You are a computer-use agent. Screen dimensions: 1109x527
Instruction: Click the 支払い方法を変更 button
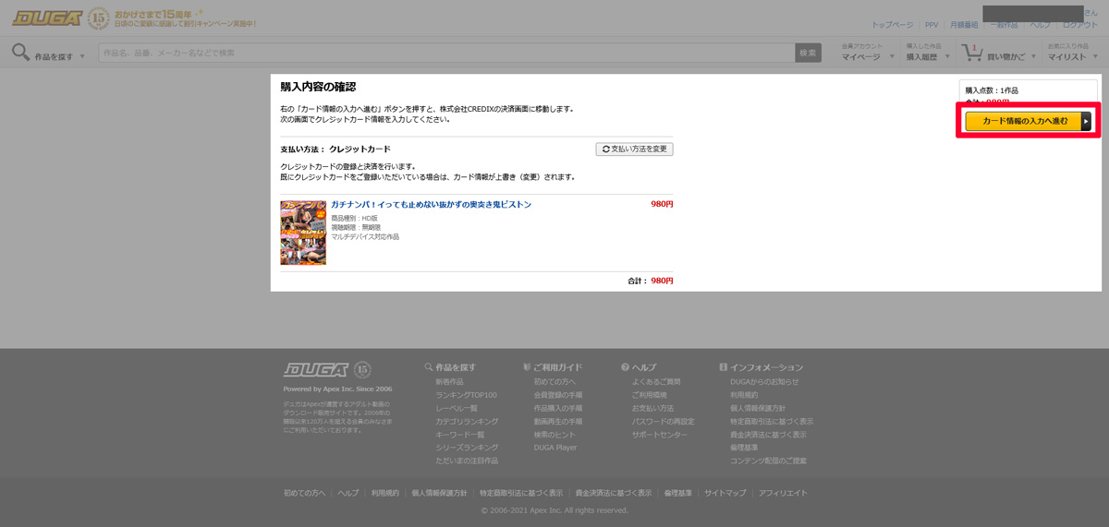click(634, 149)
